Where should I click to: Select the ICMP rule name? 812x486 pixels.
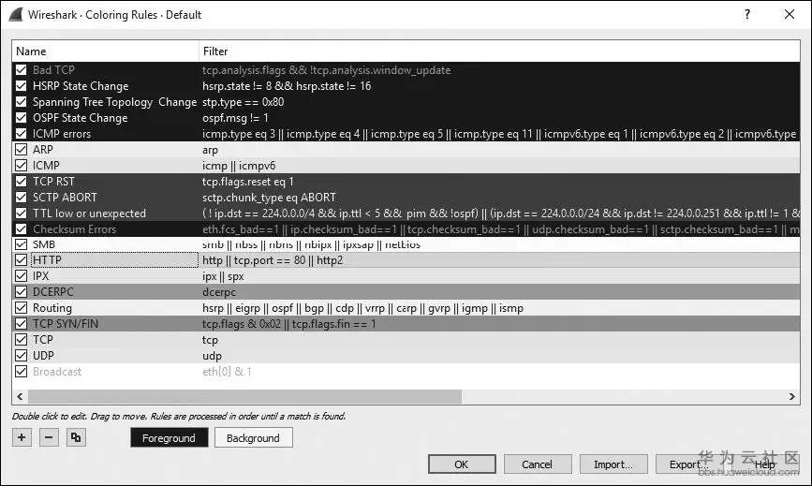coord(46,166)
